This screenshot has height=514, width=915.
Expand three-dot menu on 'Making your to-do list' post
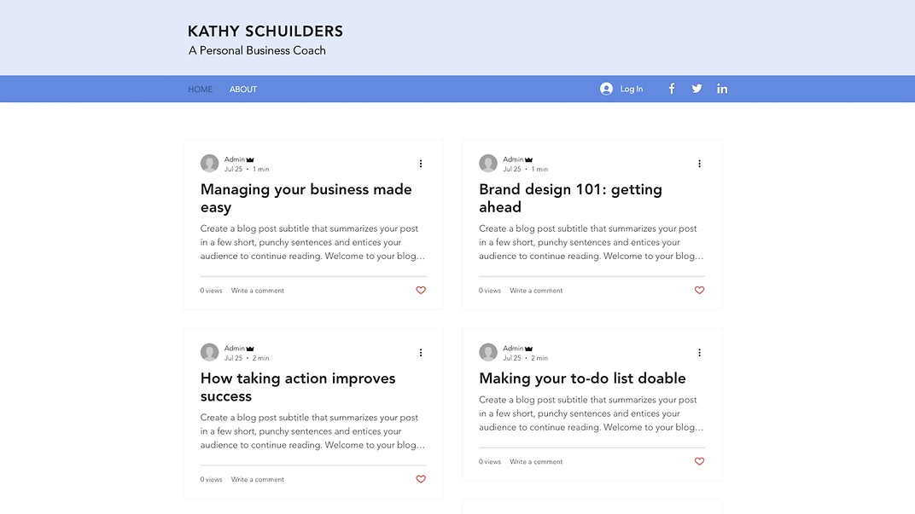699,353
